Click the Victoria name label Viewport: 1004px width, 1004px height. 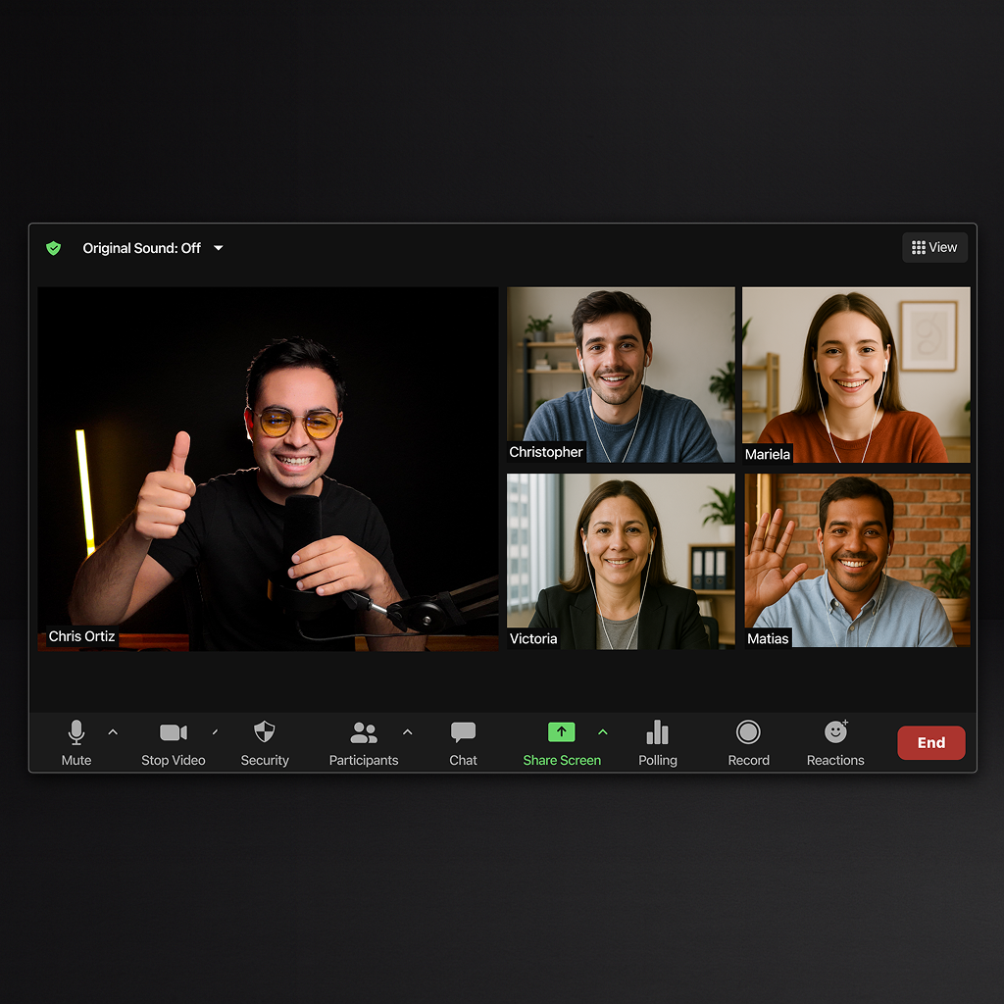pyautogui.click(x=533, y=639)
